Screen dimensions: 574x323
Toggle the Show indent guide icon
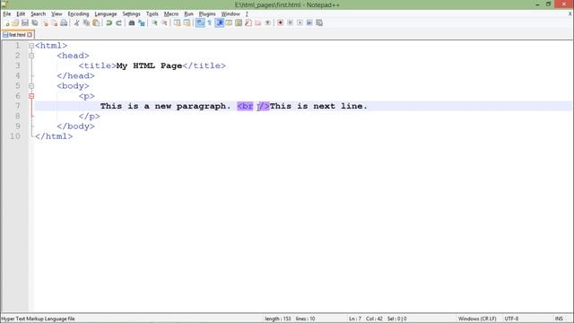[219, 23]
